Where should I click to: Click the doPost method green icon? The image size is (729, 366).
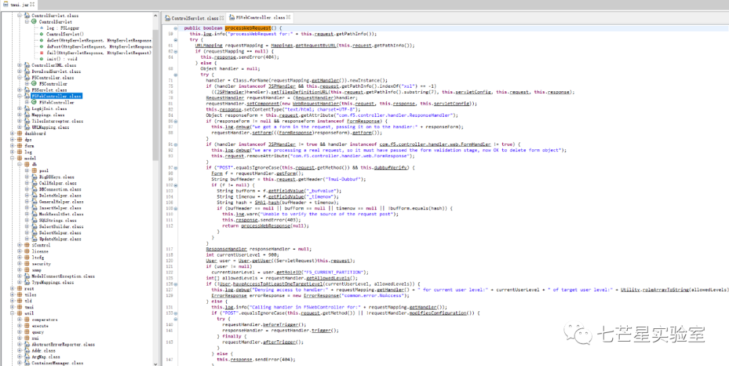coord(41,47)
